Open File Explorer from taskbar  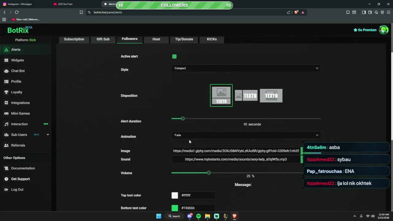tap(208, 216)
